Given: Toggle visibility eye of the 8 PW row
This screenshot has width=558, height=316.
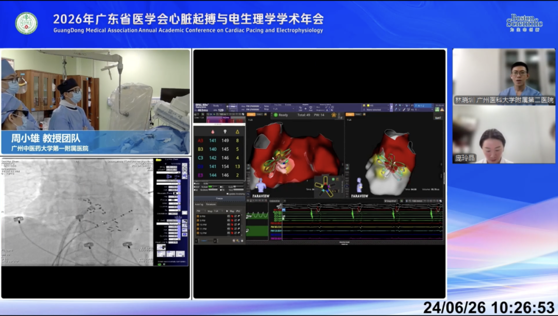Looking at the screenshot, I should point(228,216).
